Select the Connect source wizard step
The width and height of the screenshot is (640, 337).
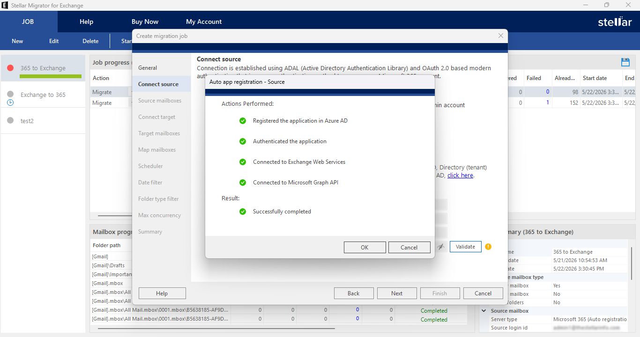(x=162, y=84)
